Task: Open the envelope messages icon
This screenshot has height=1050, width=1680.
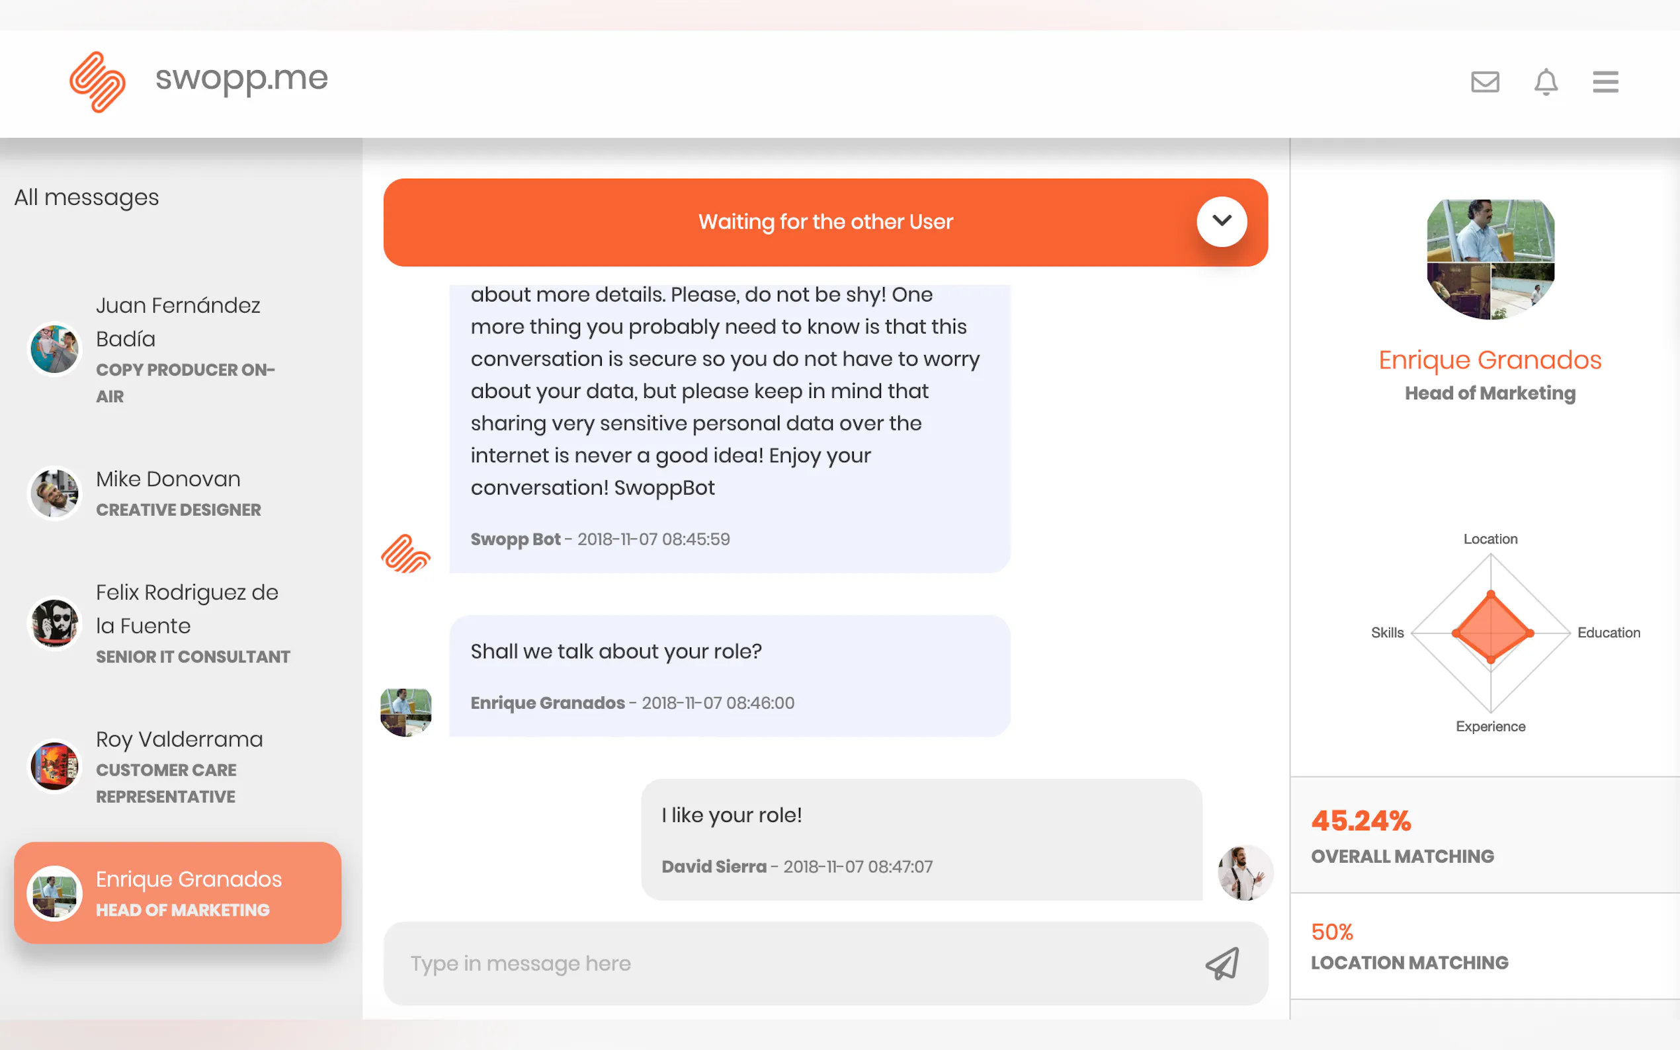Action: (1484, 82)
